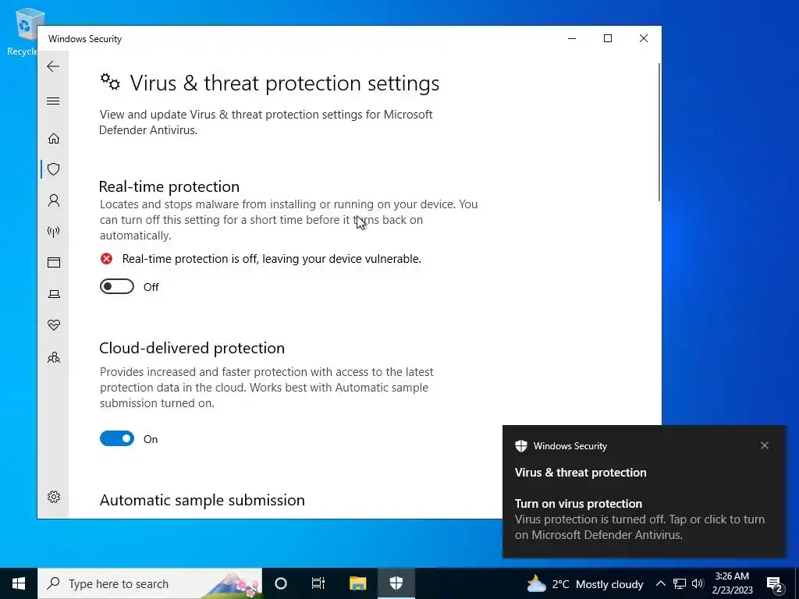
Task: Turn on Real-time protection toggle
Action: coord(117,287)
